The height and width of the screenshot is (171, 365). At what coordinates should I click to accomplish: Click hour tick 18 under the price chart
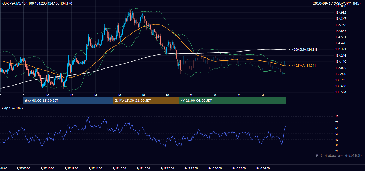143,95
